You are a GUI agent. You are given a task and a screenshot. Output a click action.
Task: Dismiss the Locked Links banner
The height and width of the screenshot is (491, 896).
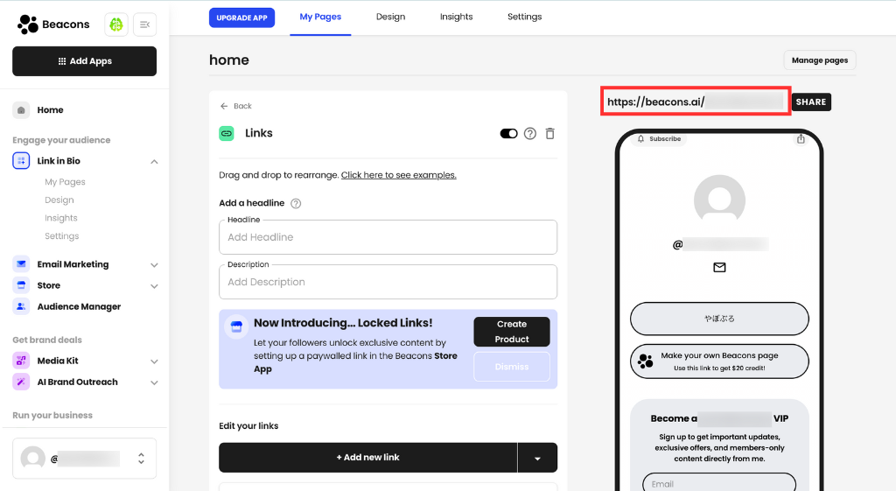[x=512, y=367]
